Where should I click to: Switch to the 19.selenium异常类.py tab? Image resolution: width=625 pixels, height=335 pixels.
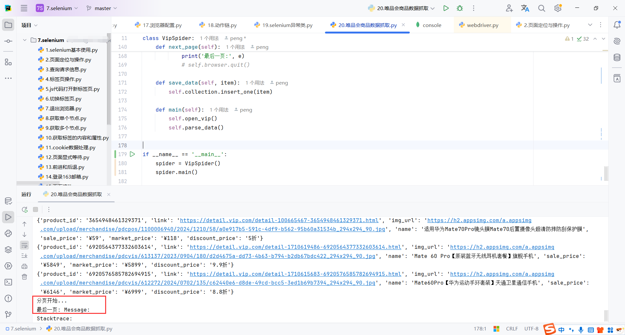[x=283, y=25]
